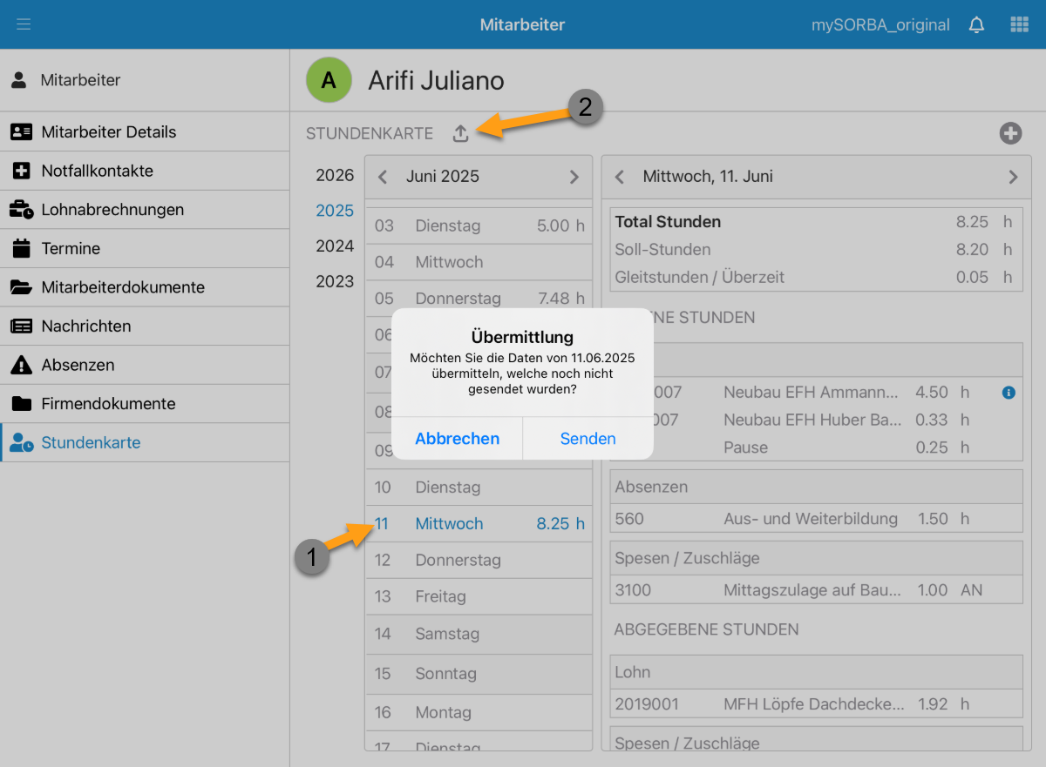The height and width of the screenshot is (767, 1046).
Task: Go to next month after Juni 2025
Action: pos(574,177)
